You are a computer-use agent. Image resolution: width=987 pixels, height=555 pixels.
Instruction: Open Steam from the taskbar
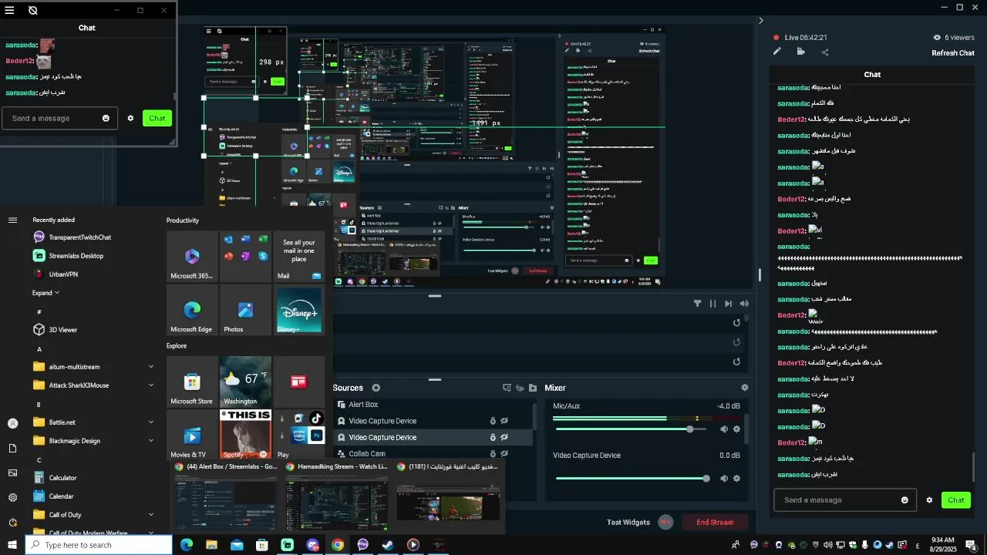(388, 544)
